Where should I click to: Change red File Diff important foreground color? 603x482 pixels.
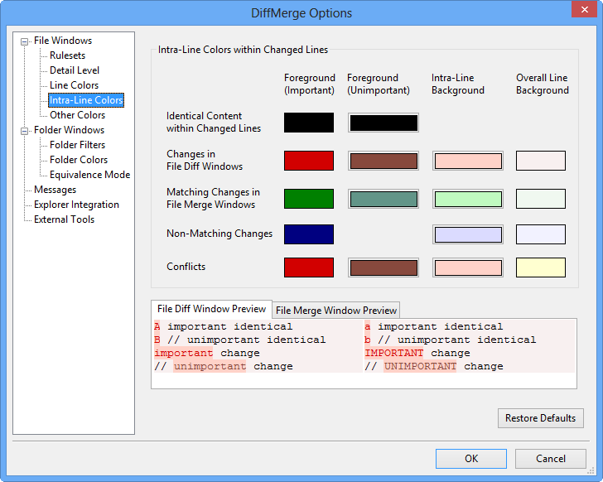click(x=309, y=161)
